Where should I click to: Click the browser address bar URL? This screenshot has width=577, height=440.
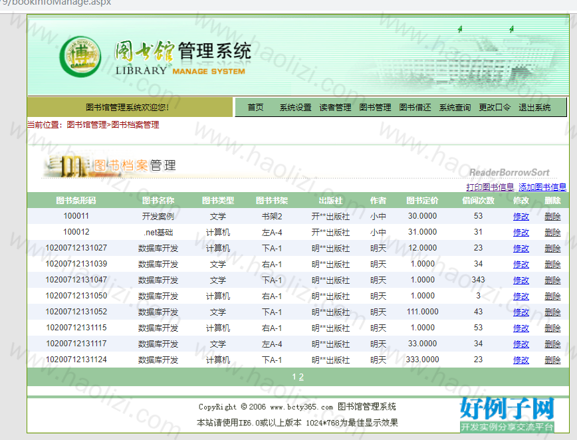56,3
